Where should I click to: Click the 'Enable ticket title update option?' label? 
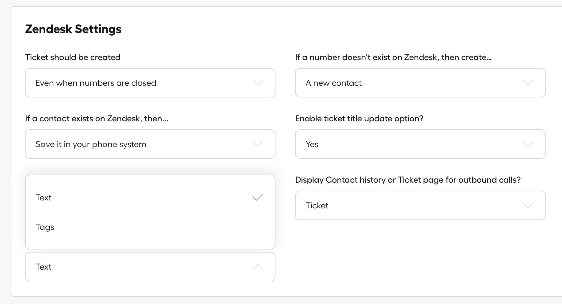pyautogui.click(x=359, y=119)
